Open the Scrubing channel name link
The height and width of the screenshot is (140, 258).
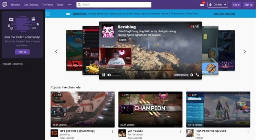pyautogui.click(x=127, y=27)
